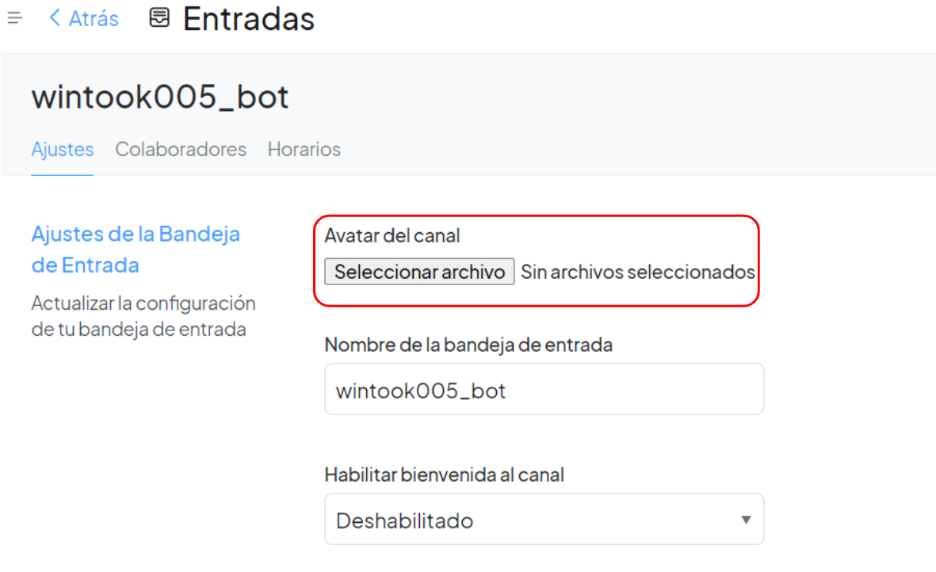Click the Ajustes de la Bandeja de Entrada heading
The height and width of the screenshot is (572, 936).
point(136,249)
